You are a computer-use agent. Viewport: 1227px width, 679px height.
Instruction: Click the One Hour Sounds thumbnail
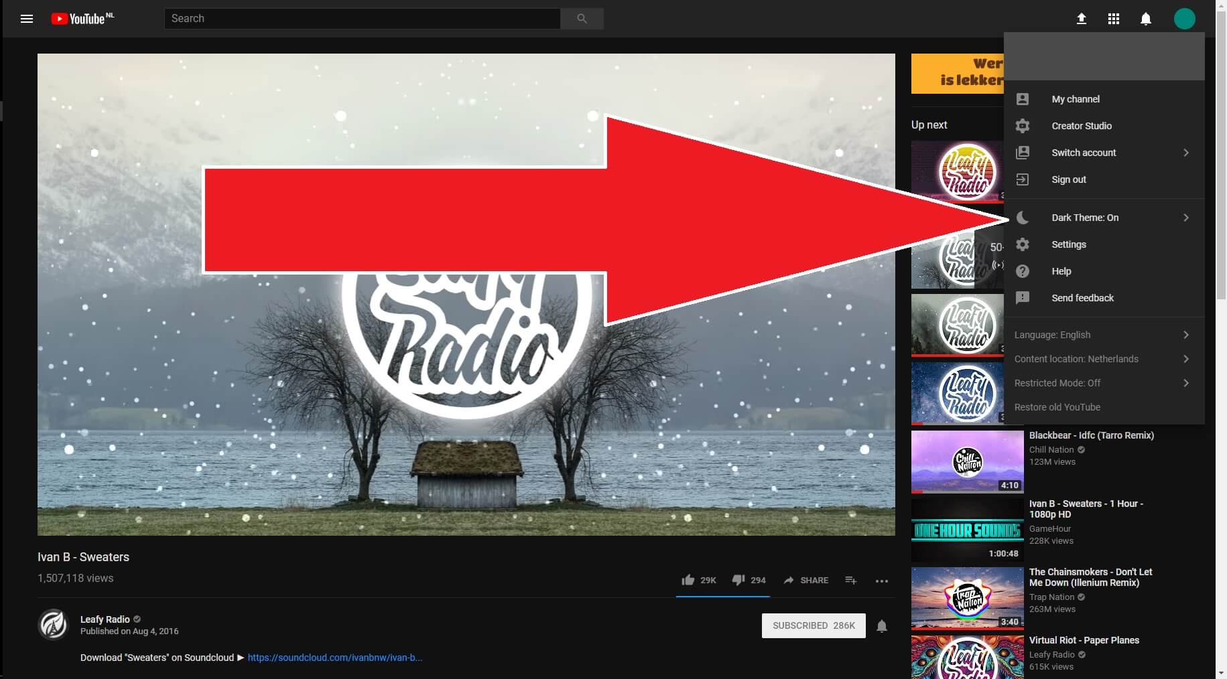pos(968,530)
